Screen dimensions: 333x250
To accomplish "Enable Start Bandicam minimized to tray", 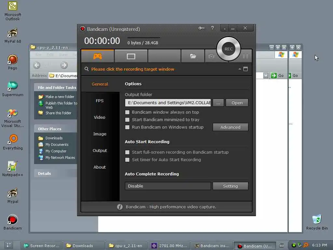I will [x=127, y=119].
